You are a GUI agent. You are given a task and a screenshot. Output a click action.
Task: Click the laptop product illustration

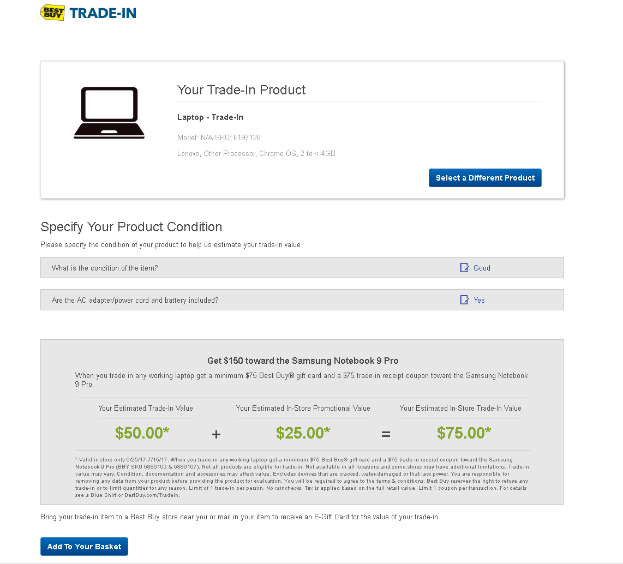pos(109,113)
